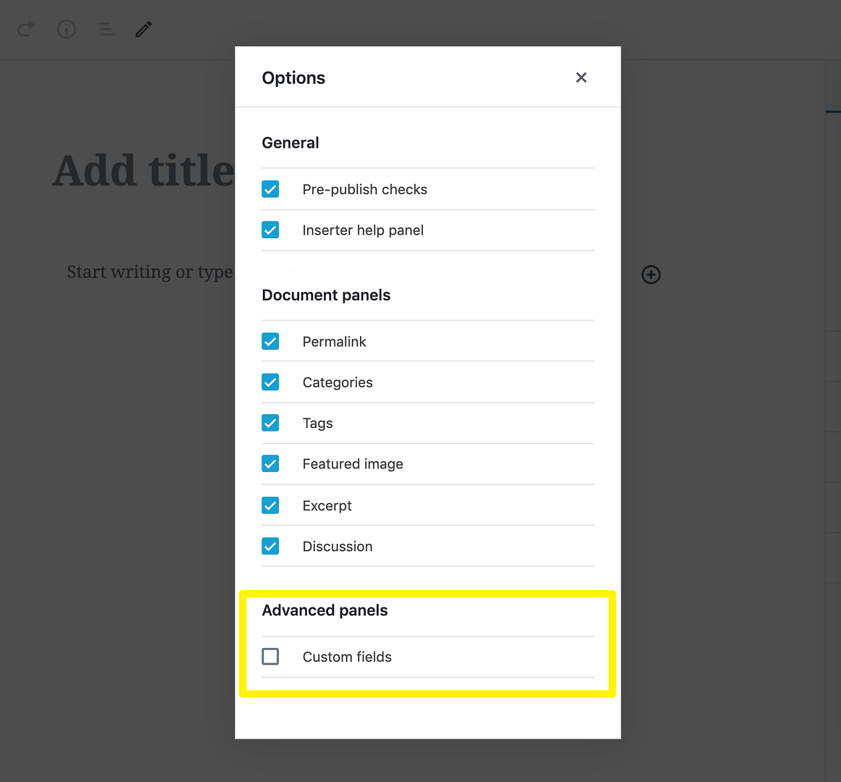Disable the Pre-publish checks option
Screen dimensions: 841x782
[x=270, y=188]
